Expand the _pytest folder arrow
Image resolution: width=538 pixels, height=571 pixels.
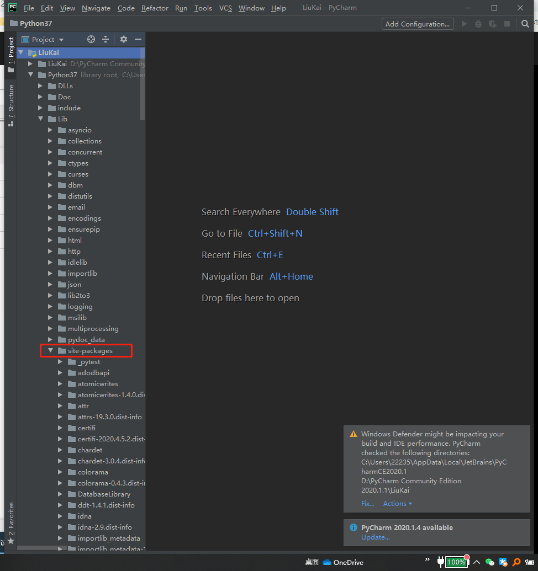click(x=60, y=361)
